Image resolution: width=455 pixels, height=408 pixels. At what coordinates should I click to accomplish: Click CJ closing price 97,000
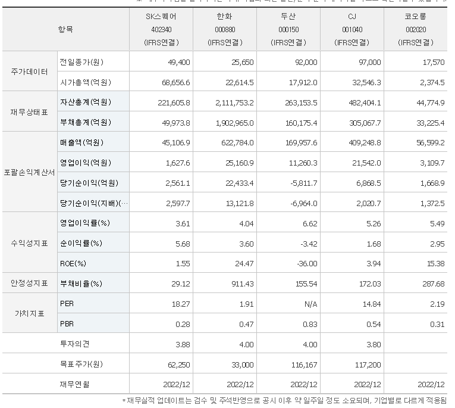point(370,62)
